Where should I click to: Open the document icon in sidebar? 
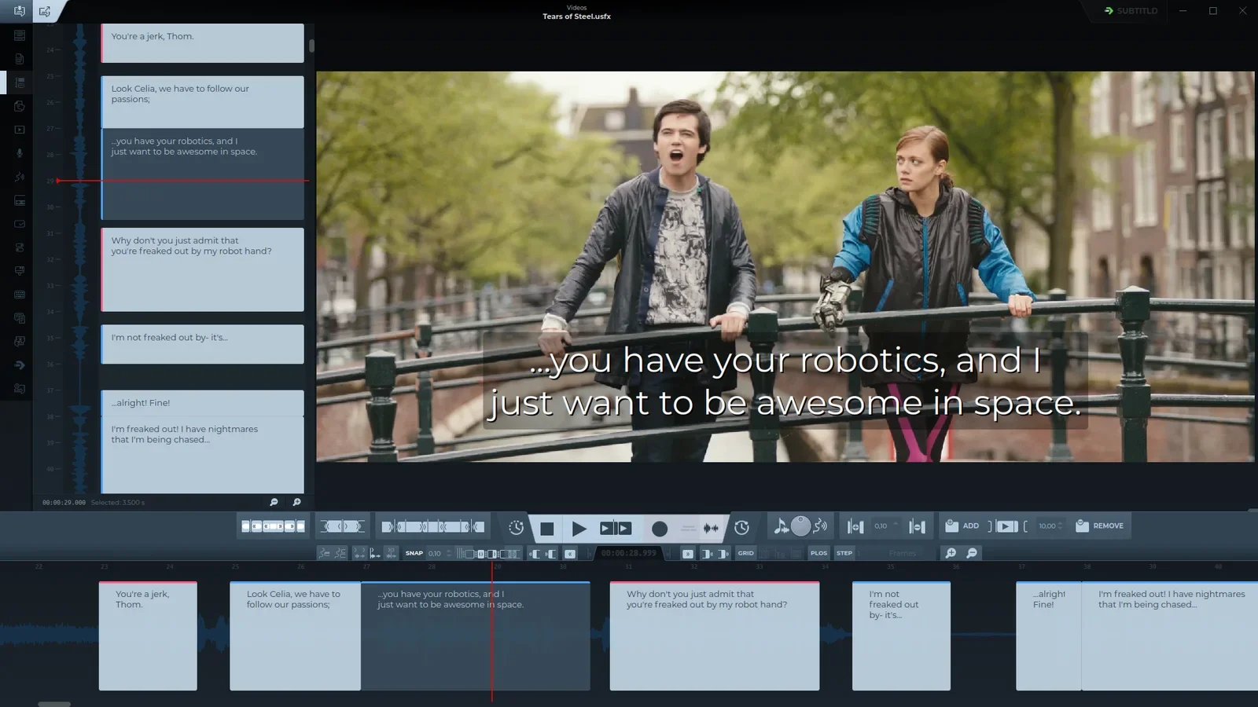click(x=20, y=59)
